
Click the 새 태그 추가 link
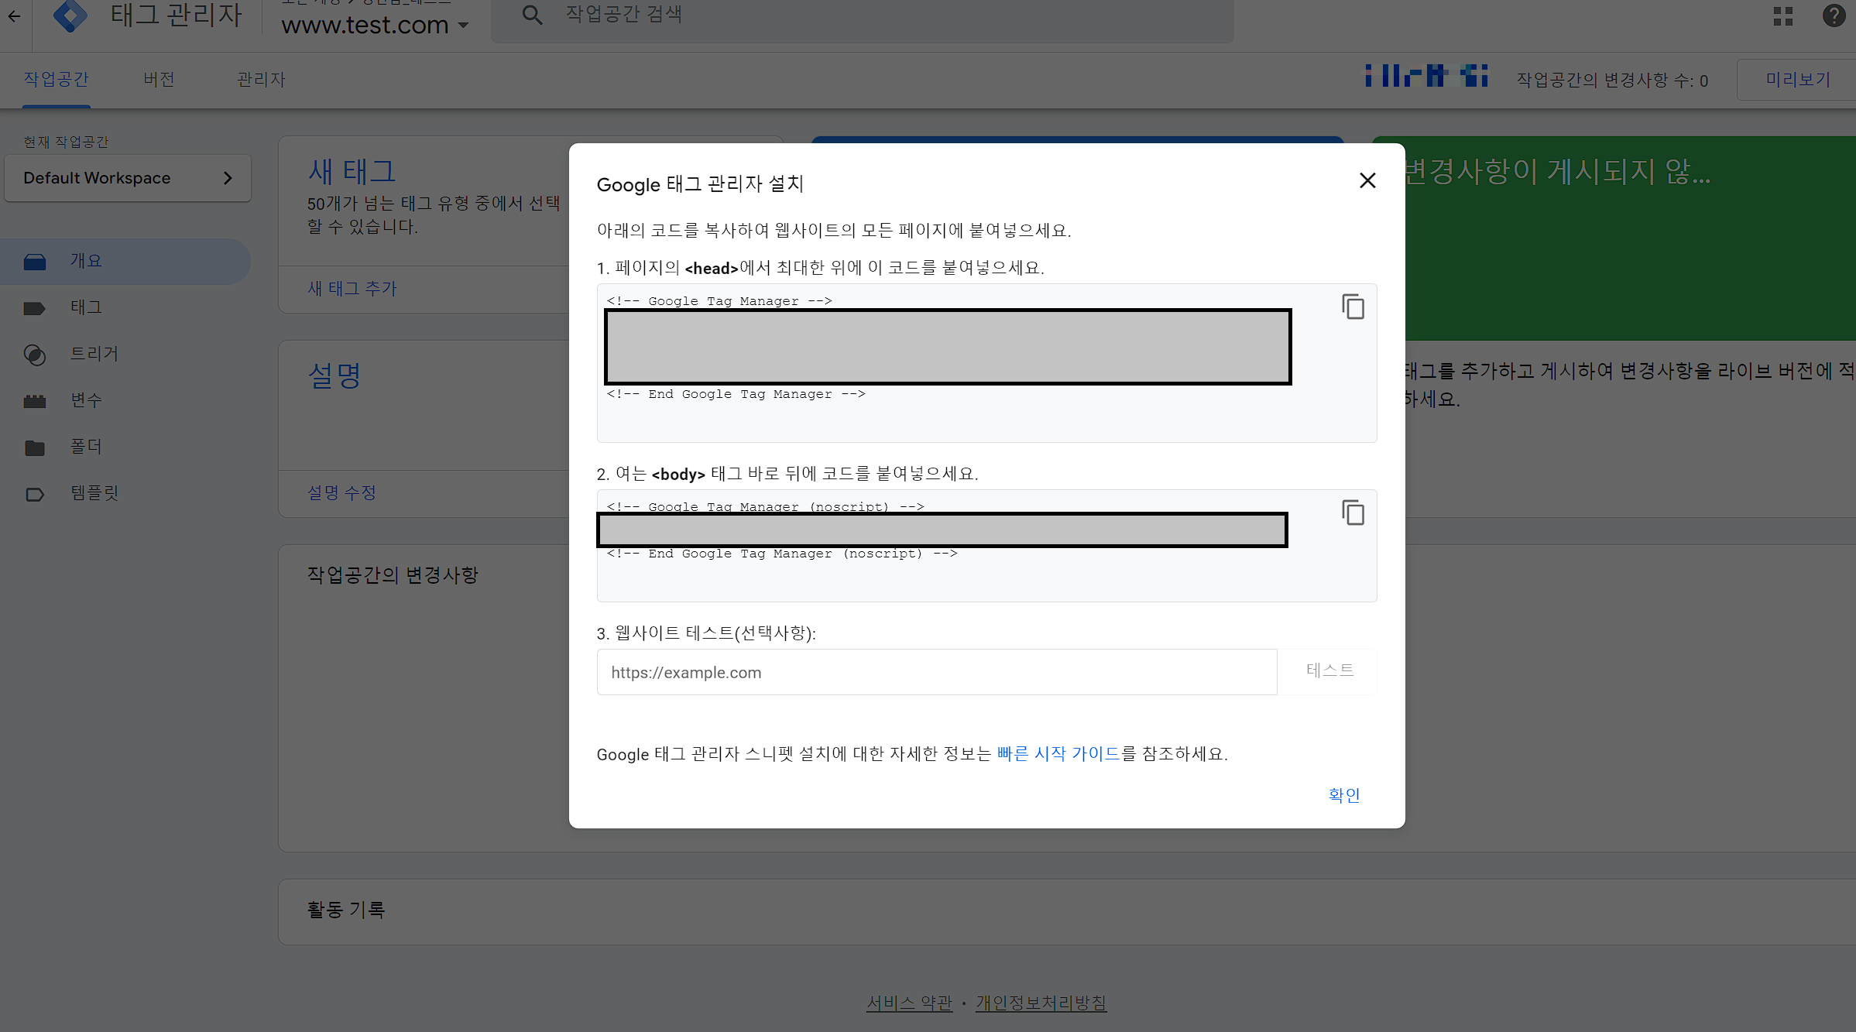(x=352, y=289)
